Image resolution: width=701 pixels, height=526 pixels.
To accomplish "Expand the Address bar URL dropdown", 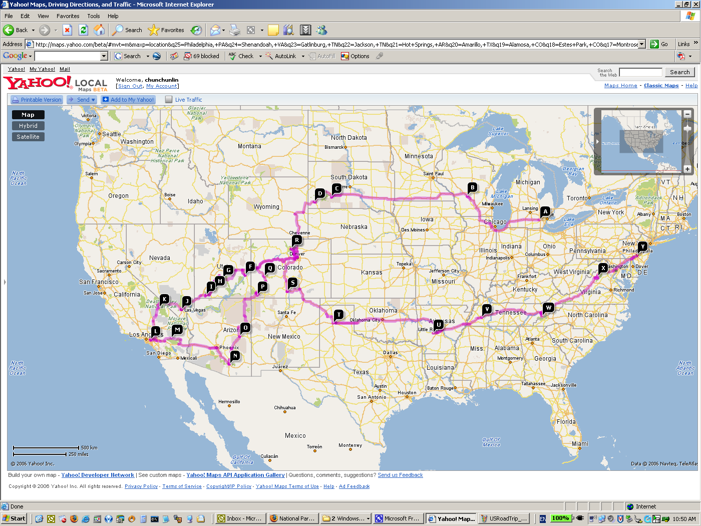I will tap(642, 44).
